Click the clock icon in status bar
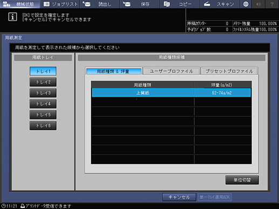This screenshot has height=209, width=279. click(x=3, y=206)
